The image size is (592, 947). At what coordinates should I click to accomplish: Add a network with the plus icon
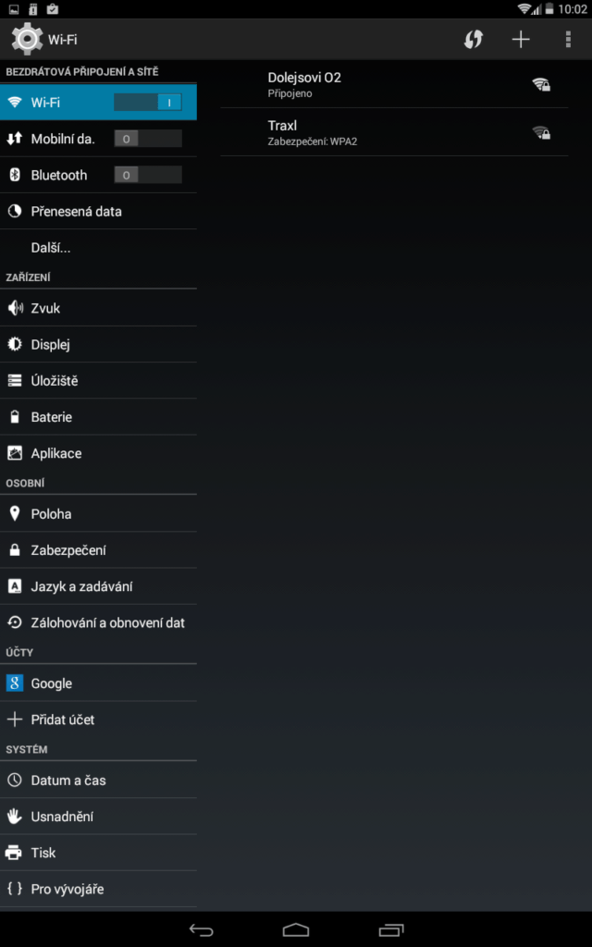point(521,39)
